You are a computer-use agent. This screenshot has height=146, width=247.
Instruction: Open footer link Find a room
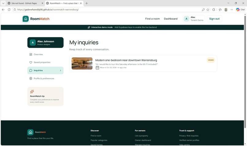[x=96, y=136]
